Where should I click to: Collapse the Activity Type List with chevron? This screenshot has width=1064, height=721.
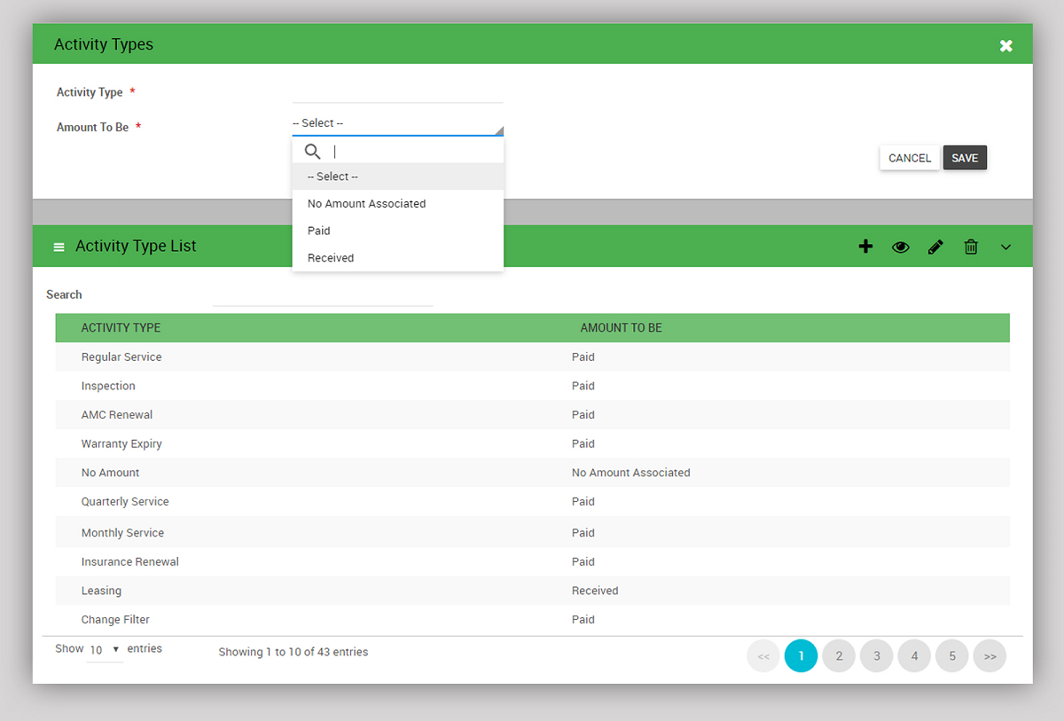coord(1005,247)
